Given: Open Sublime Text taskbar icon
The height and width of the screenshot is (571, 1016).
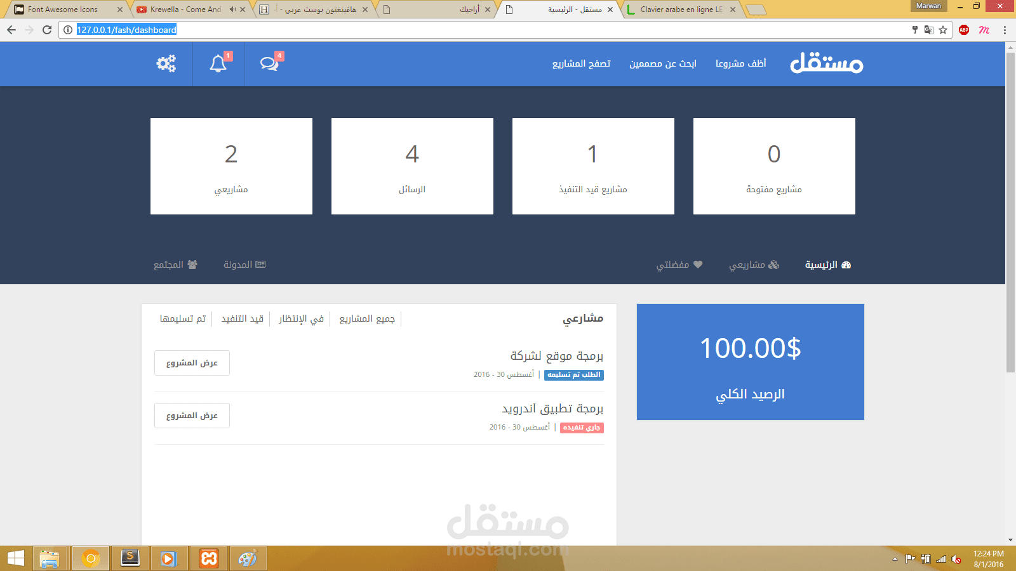Looking at the screenshot, I should coord(130,558).
